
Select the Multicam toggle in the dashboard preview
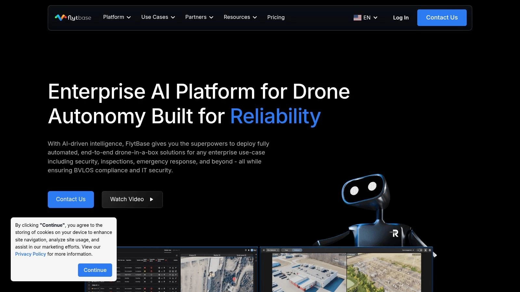click(297, 250)
